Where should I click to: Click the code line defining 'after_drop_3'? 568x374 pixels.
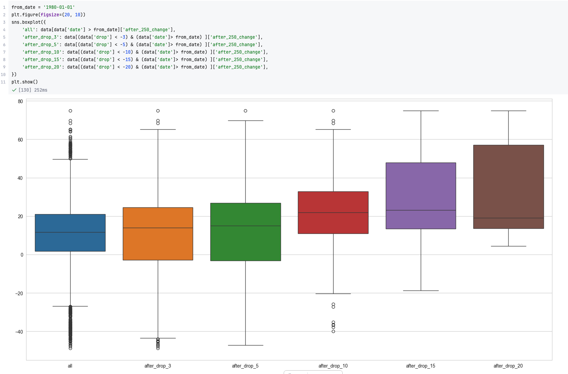(143, 37)
